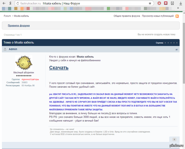The height and width of the screenshot is (149, 185).
Task: Rate the topic using the Оценка dots
Action: [x=171, y=42]
